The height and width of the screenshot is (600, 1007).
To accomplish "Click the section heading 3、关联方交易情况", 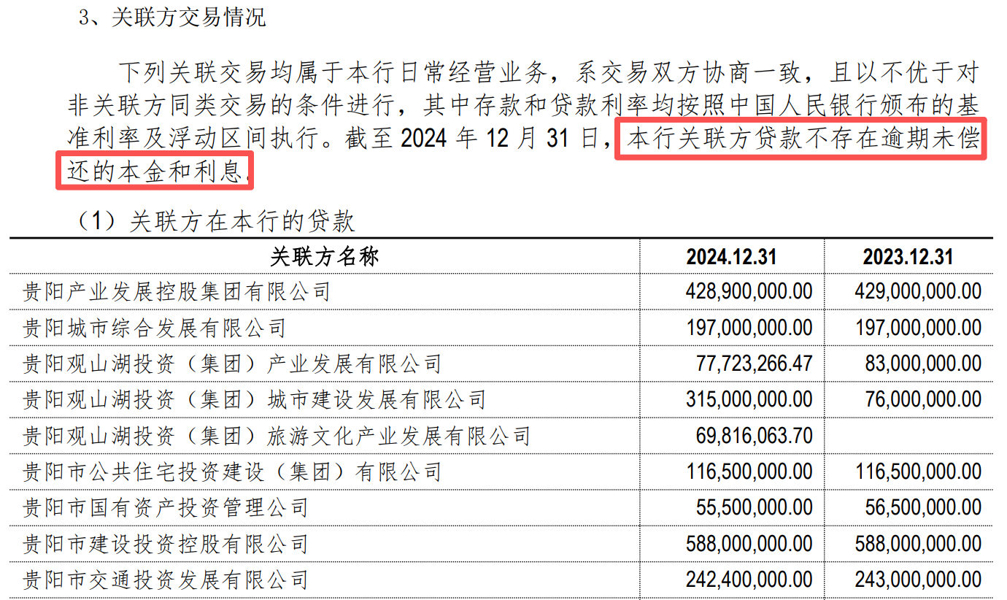I will tap(172, 17).
